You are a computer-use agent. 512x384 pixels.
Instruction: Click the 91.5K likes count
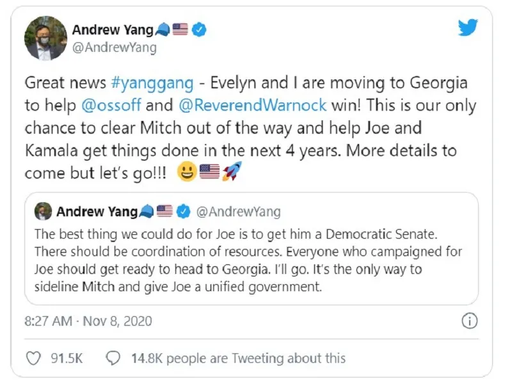[x=67, y=358]
